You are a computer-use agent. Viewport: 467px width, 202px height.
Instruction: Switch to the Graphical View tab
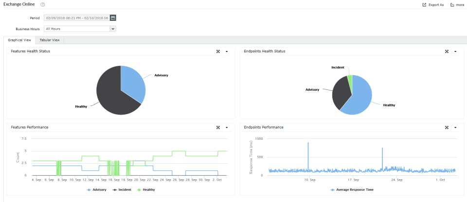[x=19, y=40]
